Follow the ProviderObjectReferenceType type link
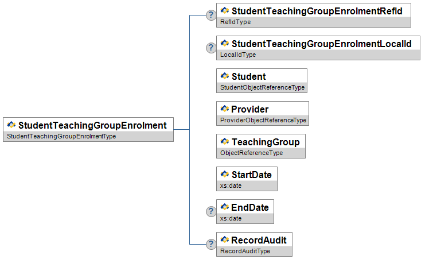Image resolution: width=433 pixels, height=259 pixels. [263, 121]
